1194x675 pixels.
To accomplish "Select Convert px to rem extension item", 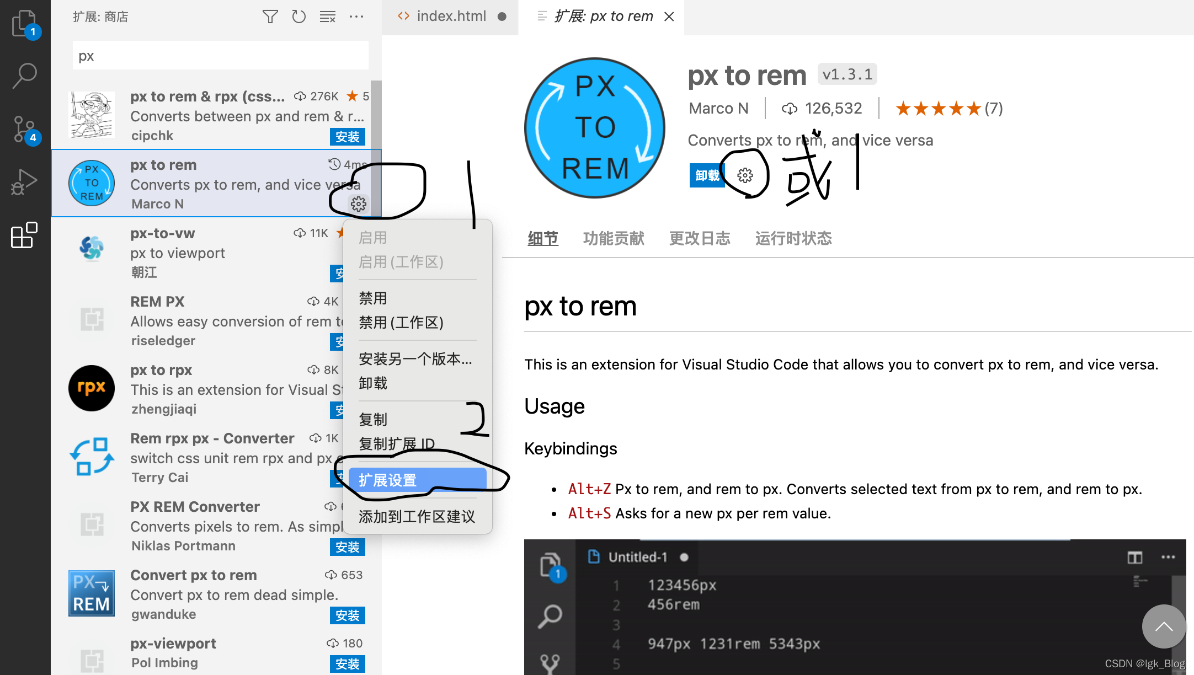I will pyautogui.click(x=211, y=594).
